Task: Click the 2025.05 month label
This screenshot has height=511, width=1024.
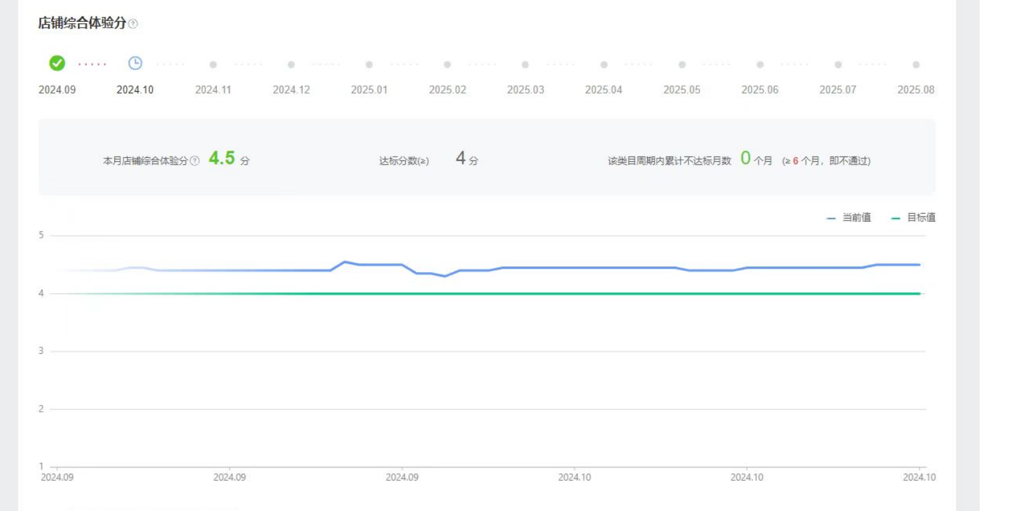Action: [682, 90]
